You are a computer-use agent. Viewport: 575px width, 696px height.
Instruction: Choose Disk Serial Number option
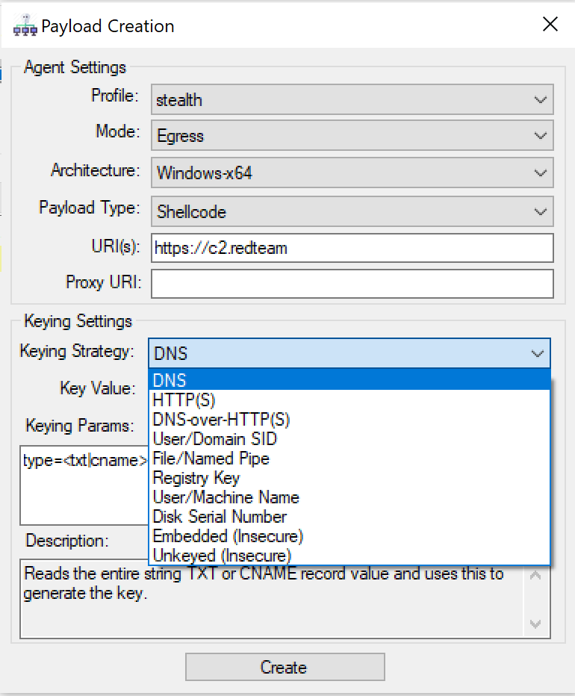[x=349, y=517]
